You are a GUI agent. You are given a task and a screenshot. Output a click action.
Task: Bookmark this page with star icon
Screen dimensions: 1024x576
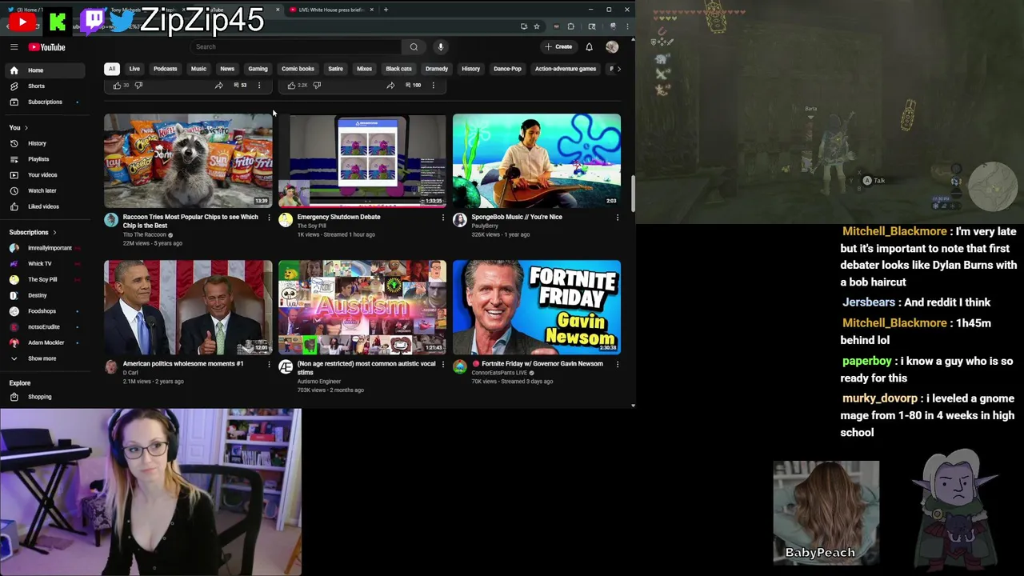(x=537, y=26)
